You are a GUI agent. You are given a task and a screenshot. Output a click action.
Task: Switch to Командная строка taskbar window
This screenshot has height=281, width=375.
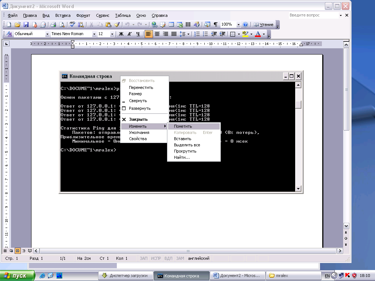tap(181, 276)
